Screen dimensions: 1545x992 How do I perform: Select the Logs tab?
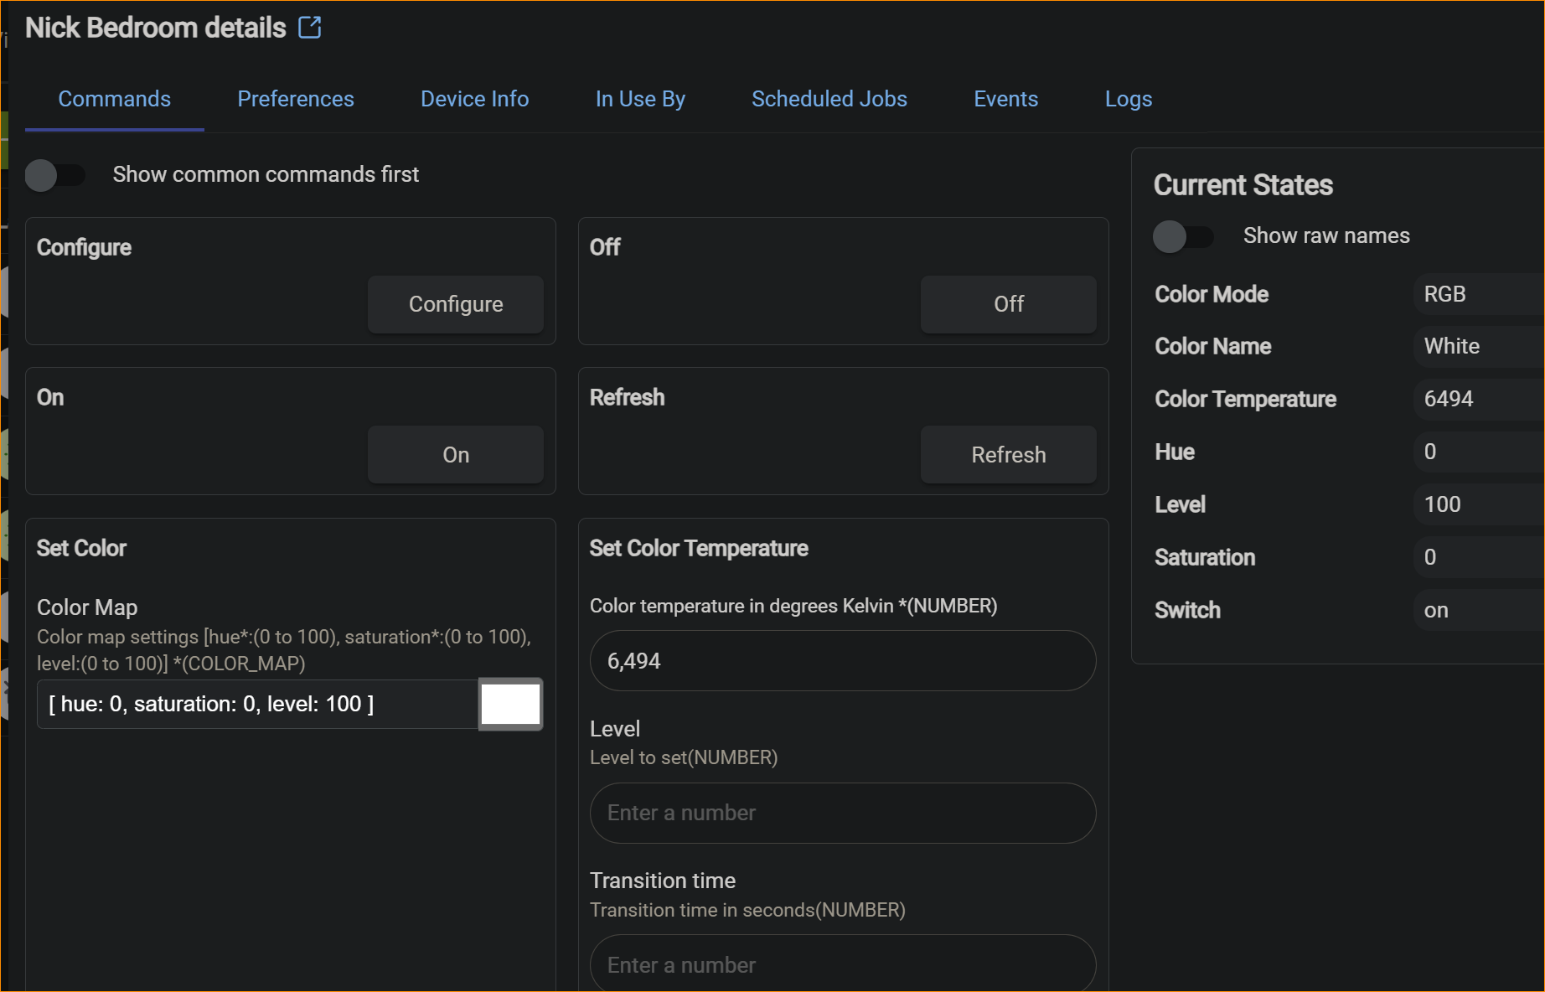click(x=1128, y=99)
